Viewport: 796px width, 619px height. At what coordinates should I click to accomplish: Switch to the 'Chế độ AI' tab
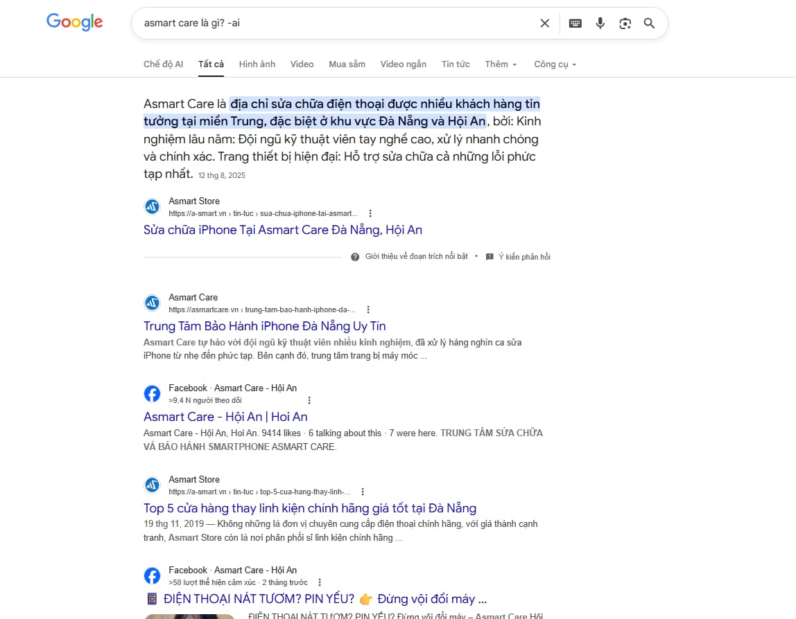tap(163, 64)
